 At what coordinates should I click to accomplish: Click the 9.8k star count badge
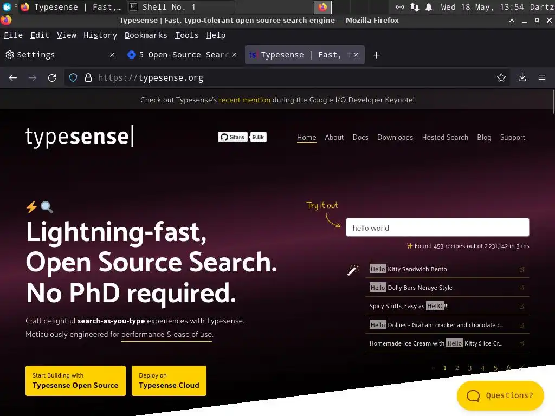point(258,137)
